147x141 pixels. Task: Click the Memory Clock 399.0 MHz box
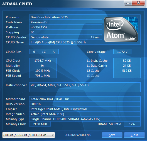click(x=40, y=124)
